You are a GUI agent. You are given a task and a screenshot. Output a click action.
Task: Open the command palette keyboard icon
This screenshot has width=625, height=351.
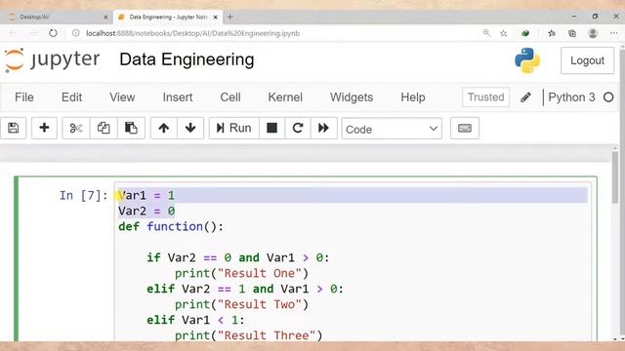pos(465,128)
